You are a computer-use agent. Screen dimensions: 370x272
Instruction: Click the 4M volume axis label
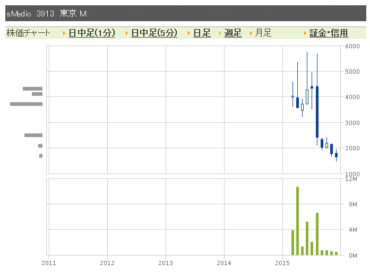click(353, 230)
